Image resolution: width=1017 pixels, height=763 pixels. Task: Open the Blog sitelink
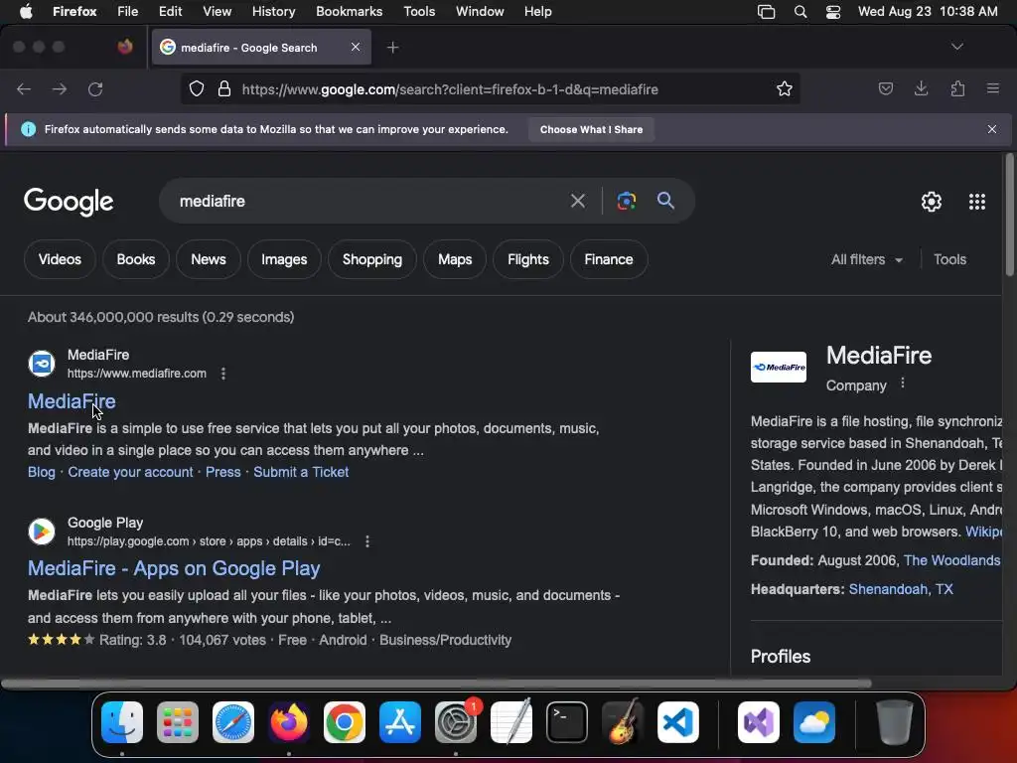coord(42,472)
